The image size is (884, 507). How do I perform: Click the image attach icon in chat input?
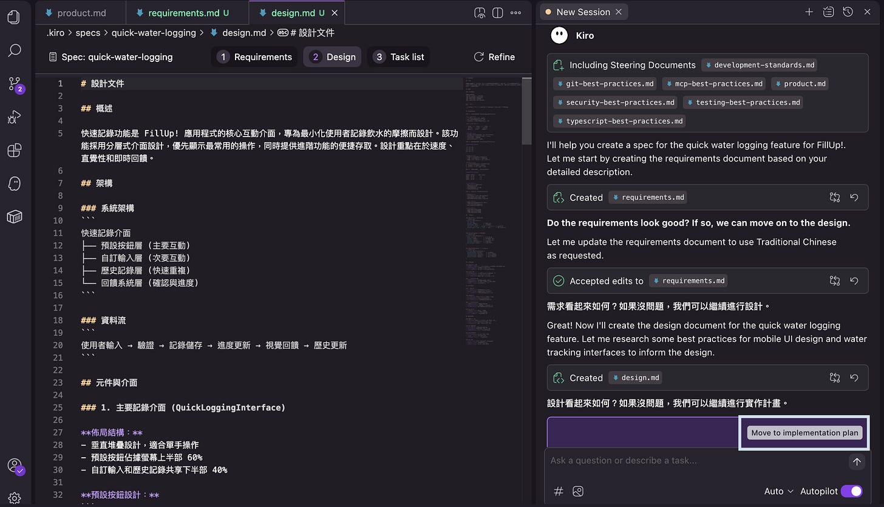[578, 491]
